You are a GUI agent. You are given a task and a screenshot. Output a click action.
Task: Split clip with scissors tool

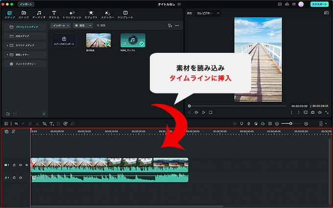(x=37, y=124)
